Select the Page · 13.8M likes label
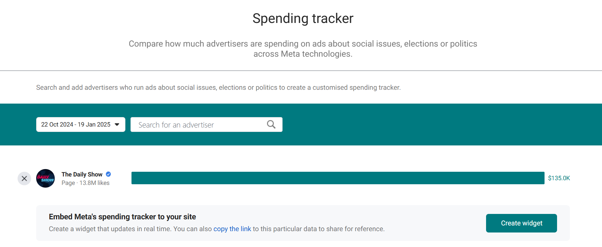Image resolution: width=602 pixels, height=247 pixels. pos(85,183)
